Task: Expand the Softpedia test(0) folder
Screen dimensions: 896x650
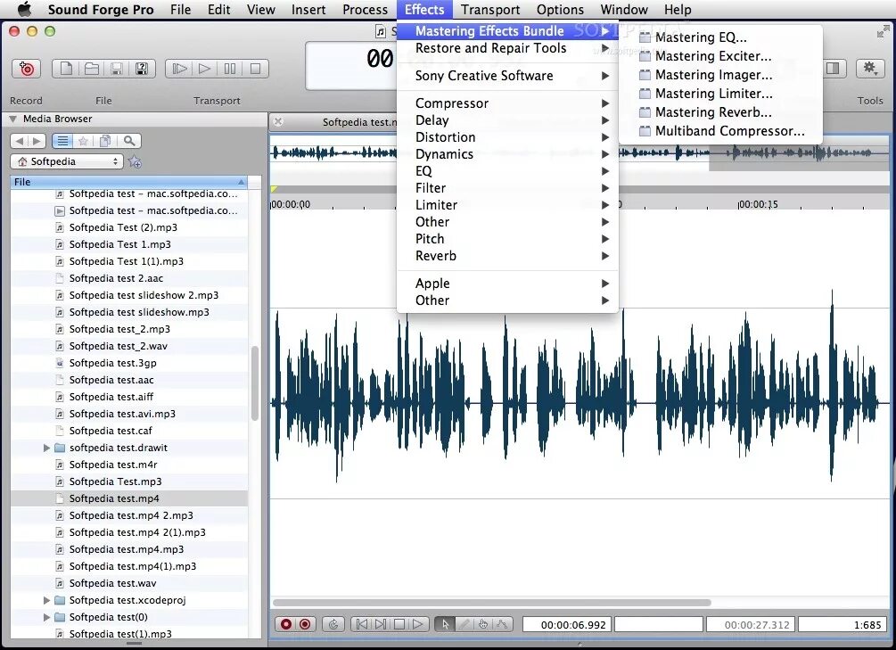Action: [47, 617]
